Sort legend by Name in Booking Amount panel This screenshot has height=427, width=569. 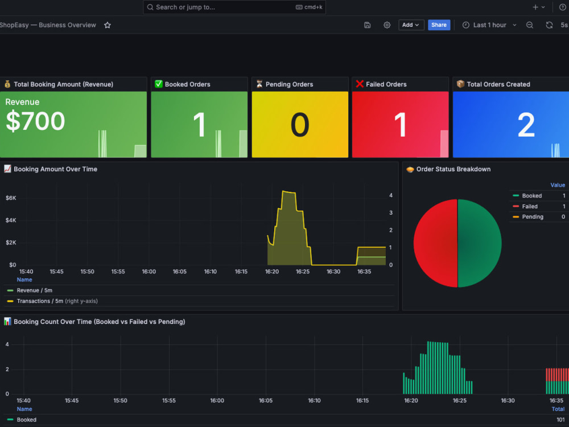click(x=24, y=280)
